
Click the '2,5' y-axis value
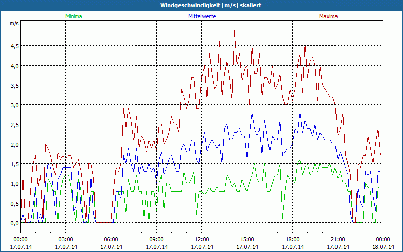(x=15, y=125)
